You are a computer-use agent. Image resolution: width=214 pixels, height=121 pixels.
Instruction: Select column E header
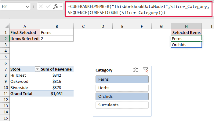click(122, 26)
